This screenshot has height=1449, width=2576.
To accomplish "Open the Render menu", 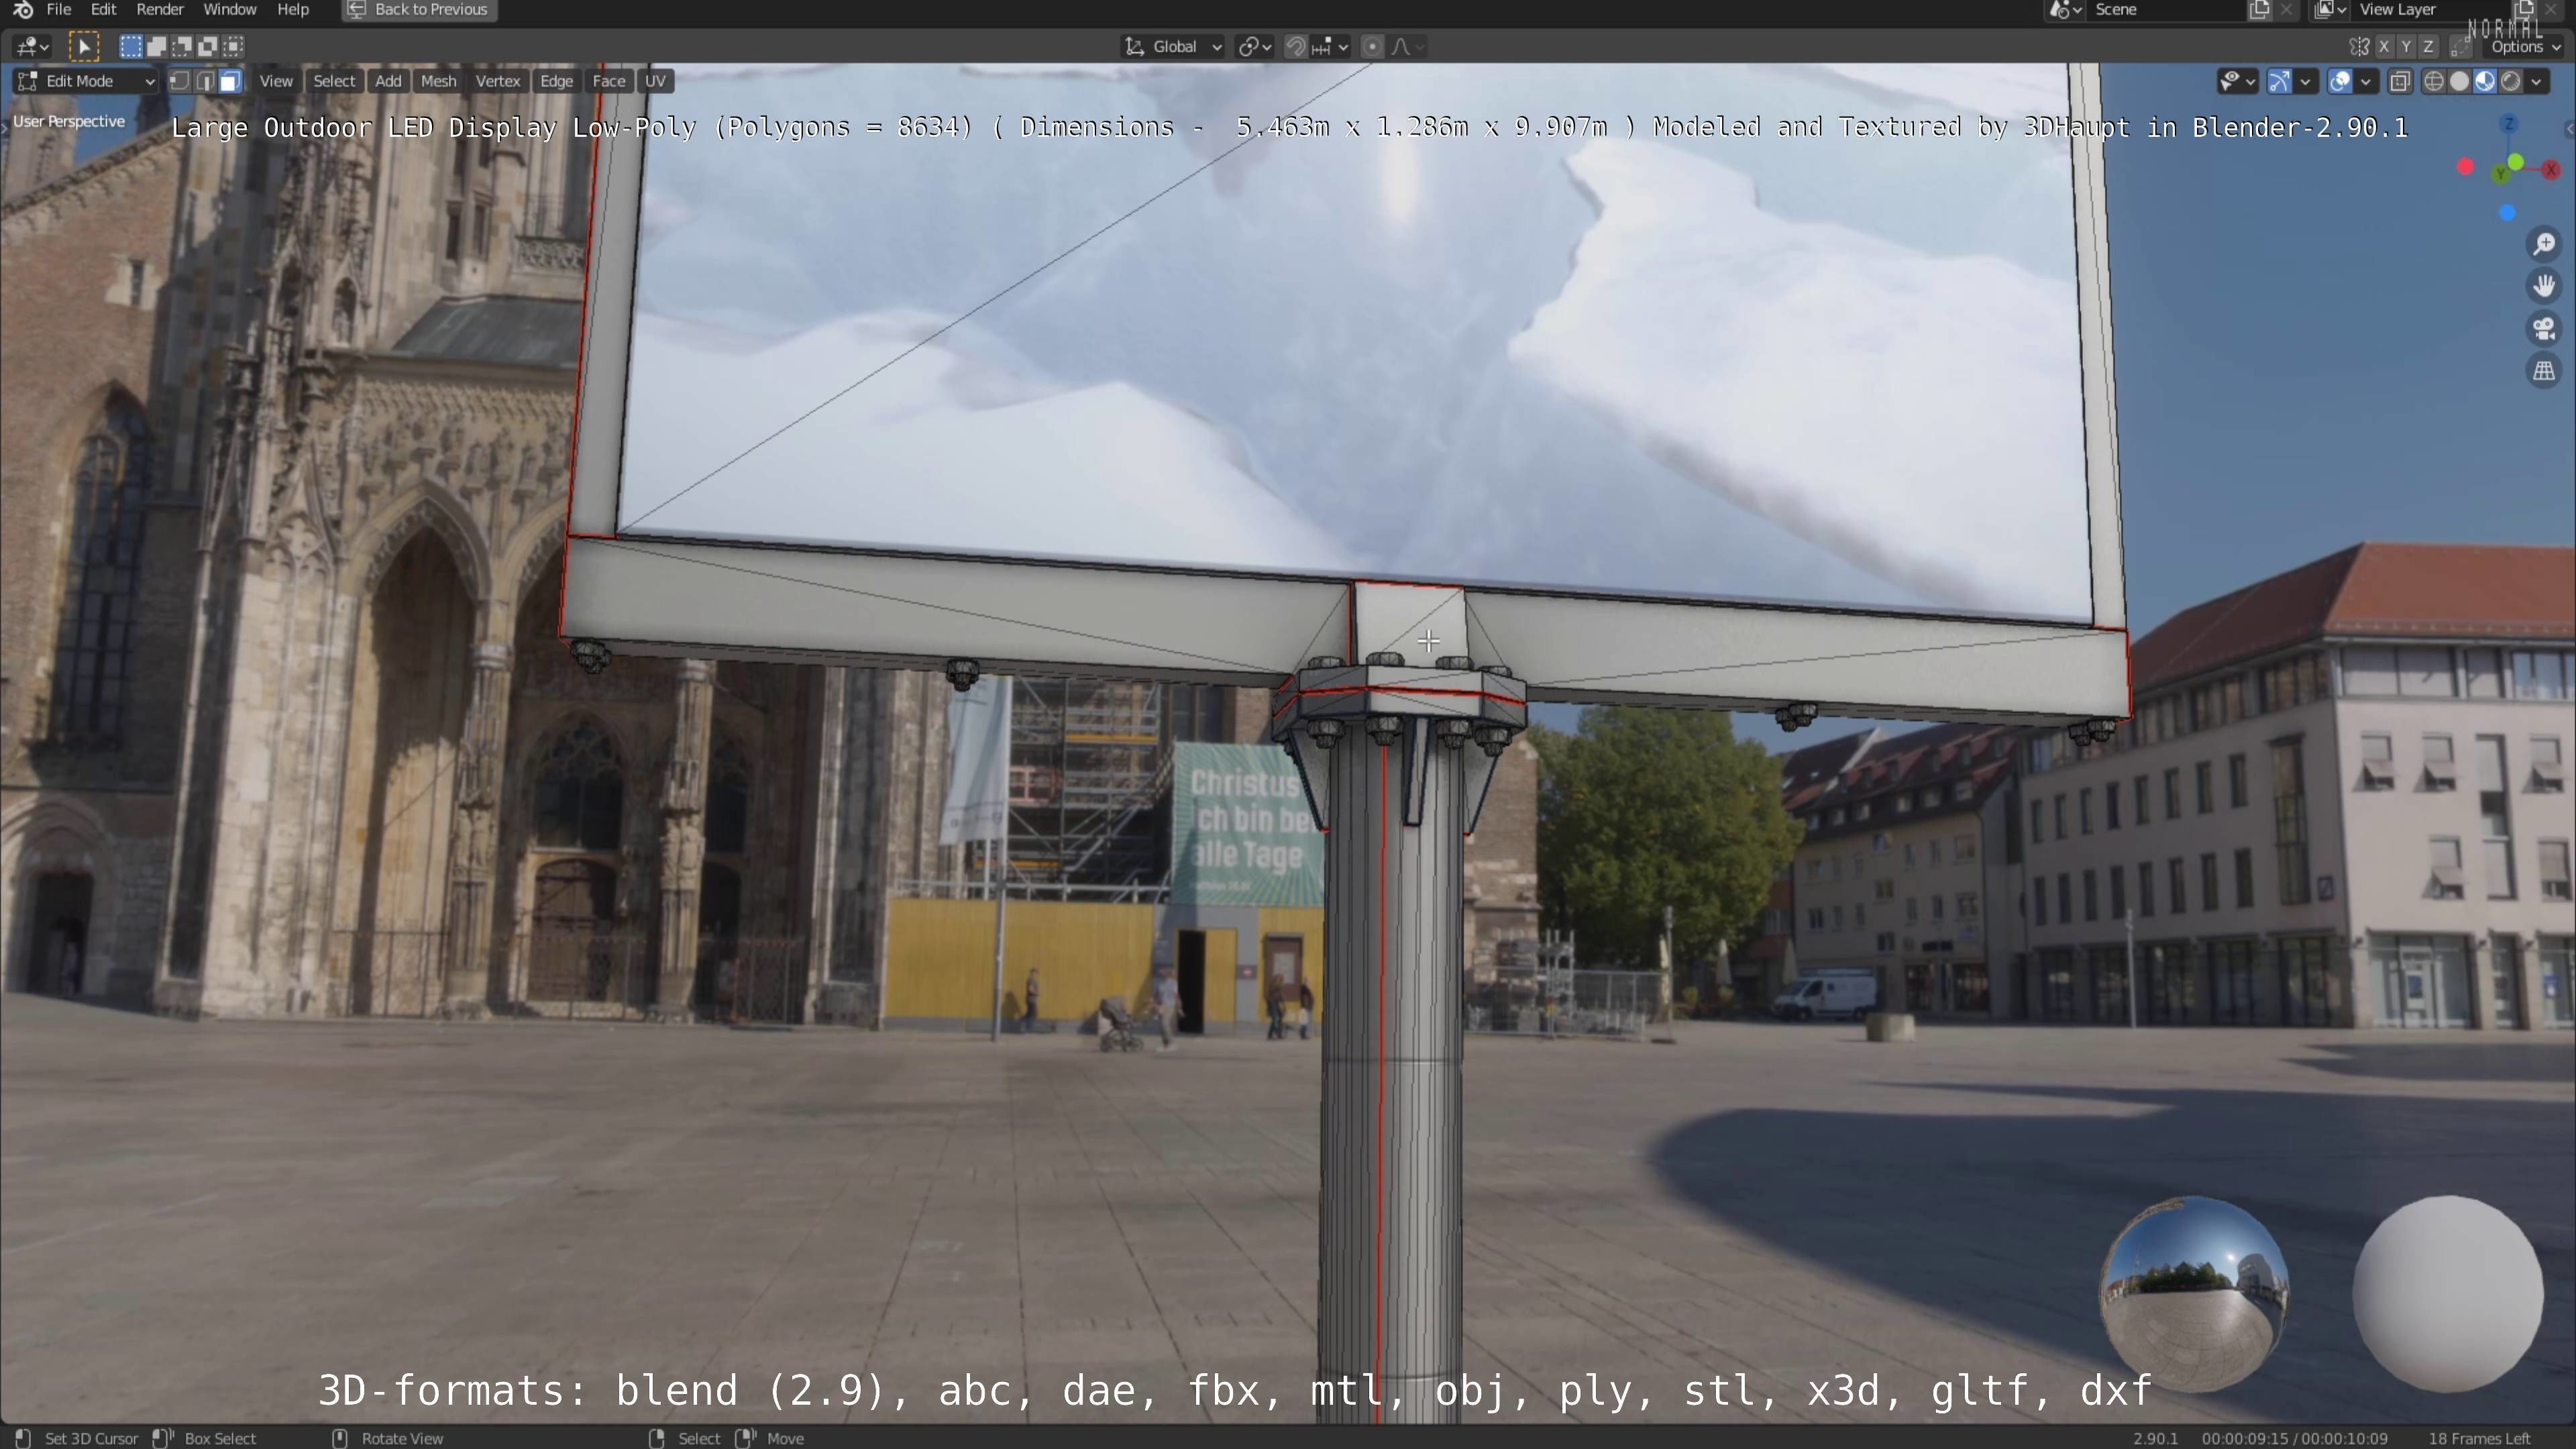I will [x=160, y=10].
